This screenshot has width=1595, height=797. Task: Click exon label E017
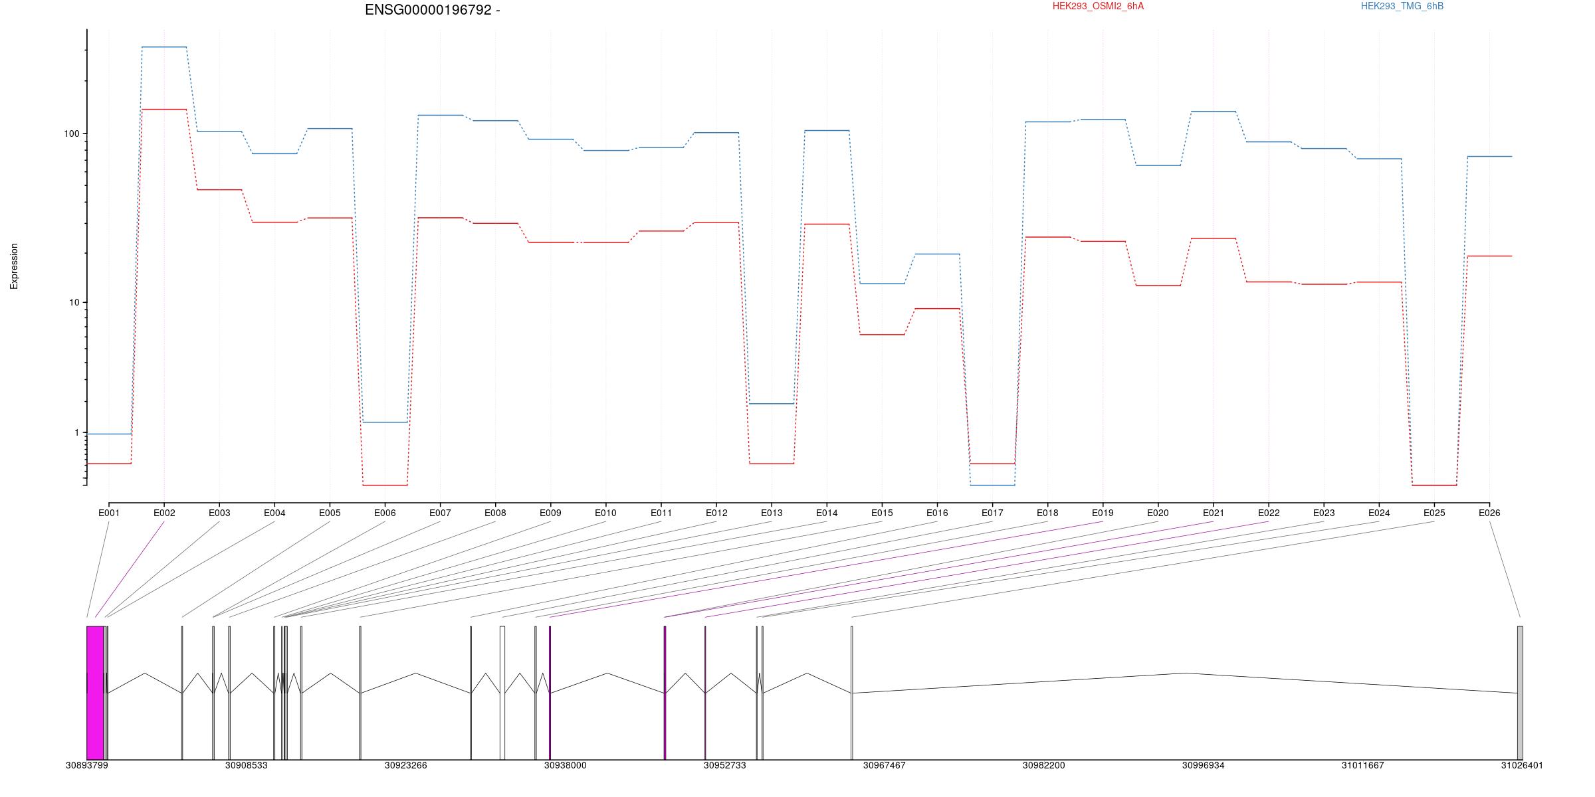point(992,513)
